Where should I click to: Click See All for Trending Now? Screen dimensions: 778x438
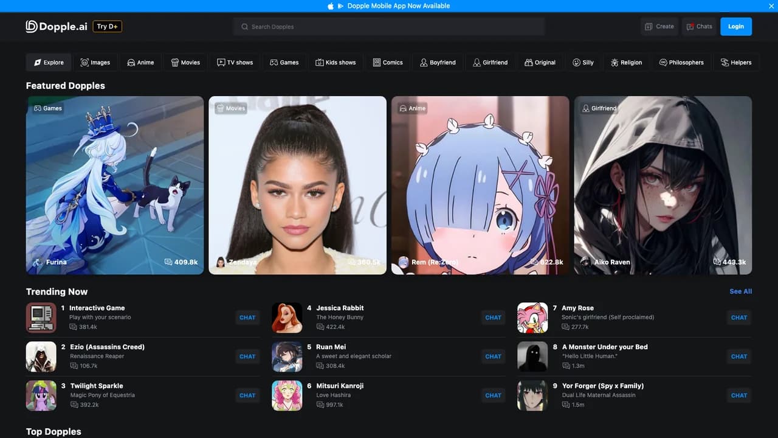click(740, 291)
